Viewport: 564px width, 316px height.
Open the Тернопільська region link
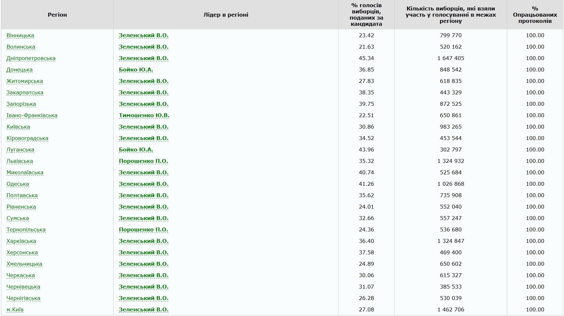click(x=26, y=229)
